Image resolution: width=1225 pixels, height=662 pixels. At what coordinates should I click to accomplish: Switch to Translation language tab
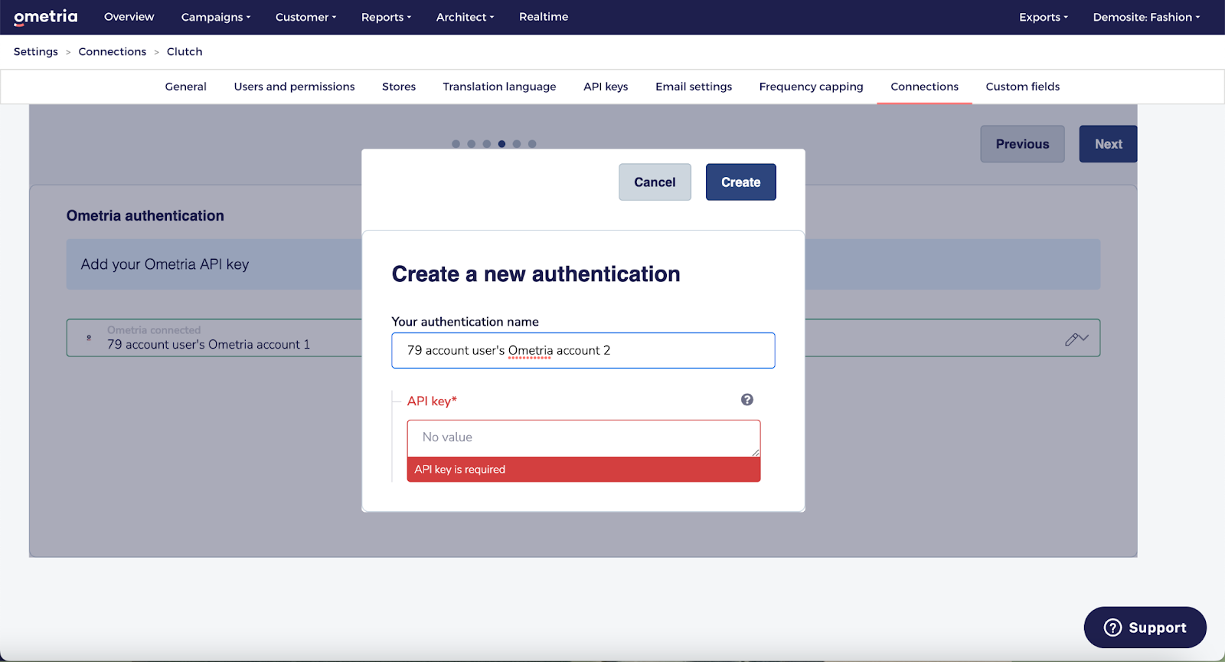coord(499,87)
